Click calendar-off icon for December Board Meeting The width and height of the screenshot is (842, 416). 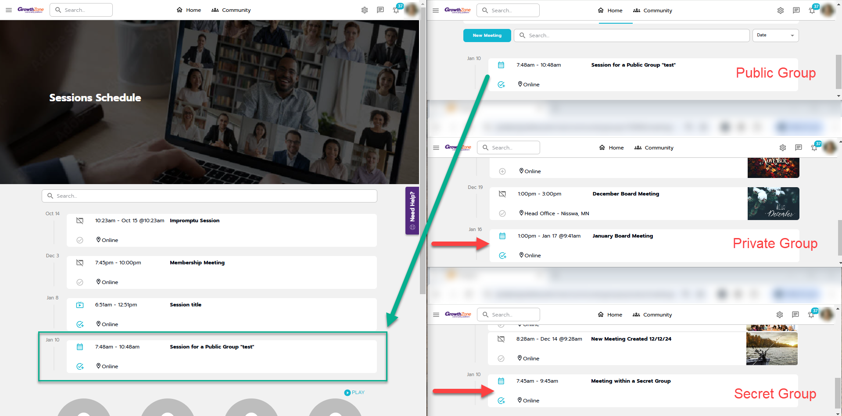pyautogui.click(x=502, y=194)
